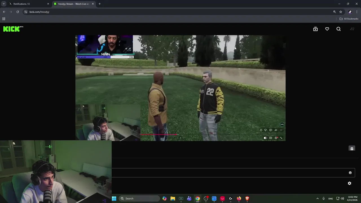This screenshot has height=203, width=361.
Task: Toggle the autoplay switch in player
Action: (x=265, y=138)
